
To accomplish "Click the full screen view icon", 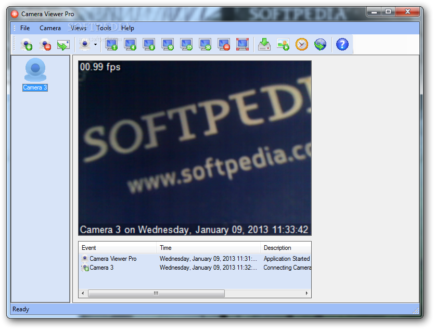I will [x=242, y=44].
